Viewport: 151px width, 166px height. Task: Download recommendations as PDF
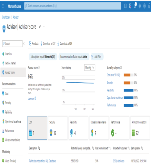(65, 44)
